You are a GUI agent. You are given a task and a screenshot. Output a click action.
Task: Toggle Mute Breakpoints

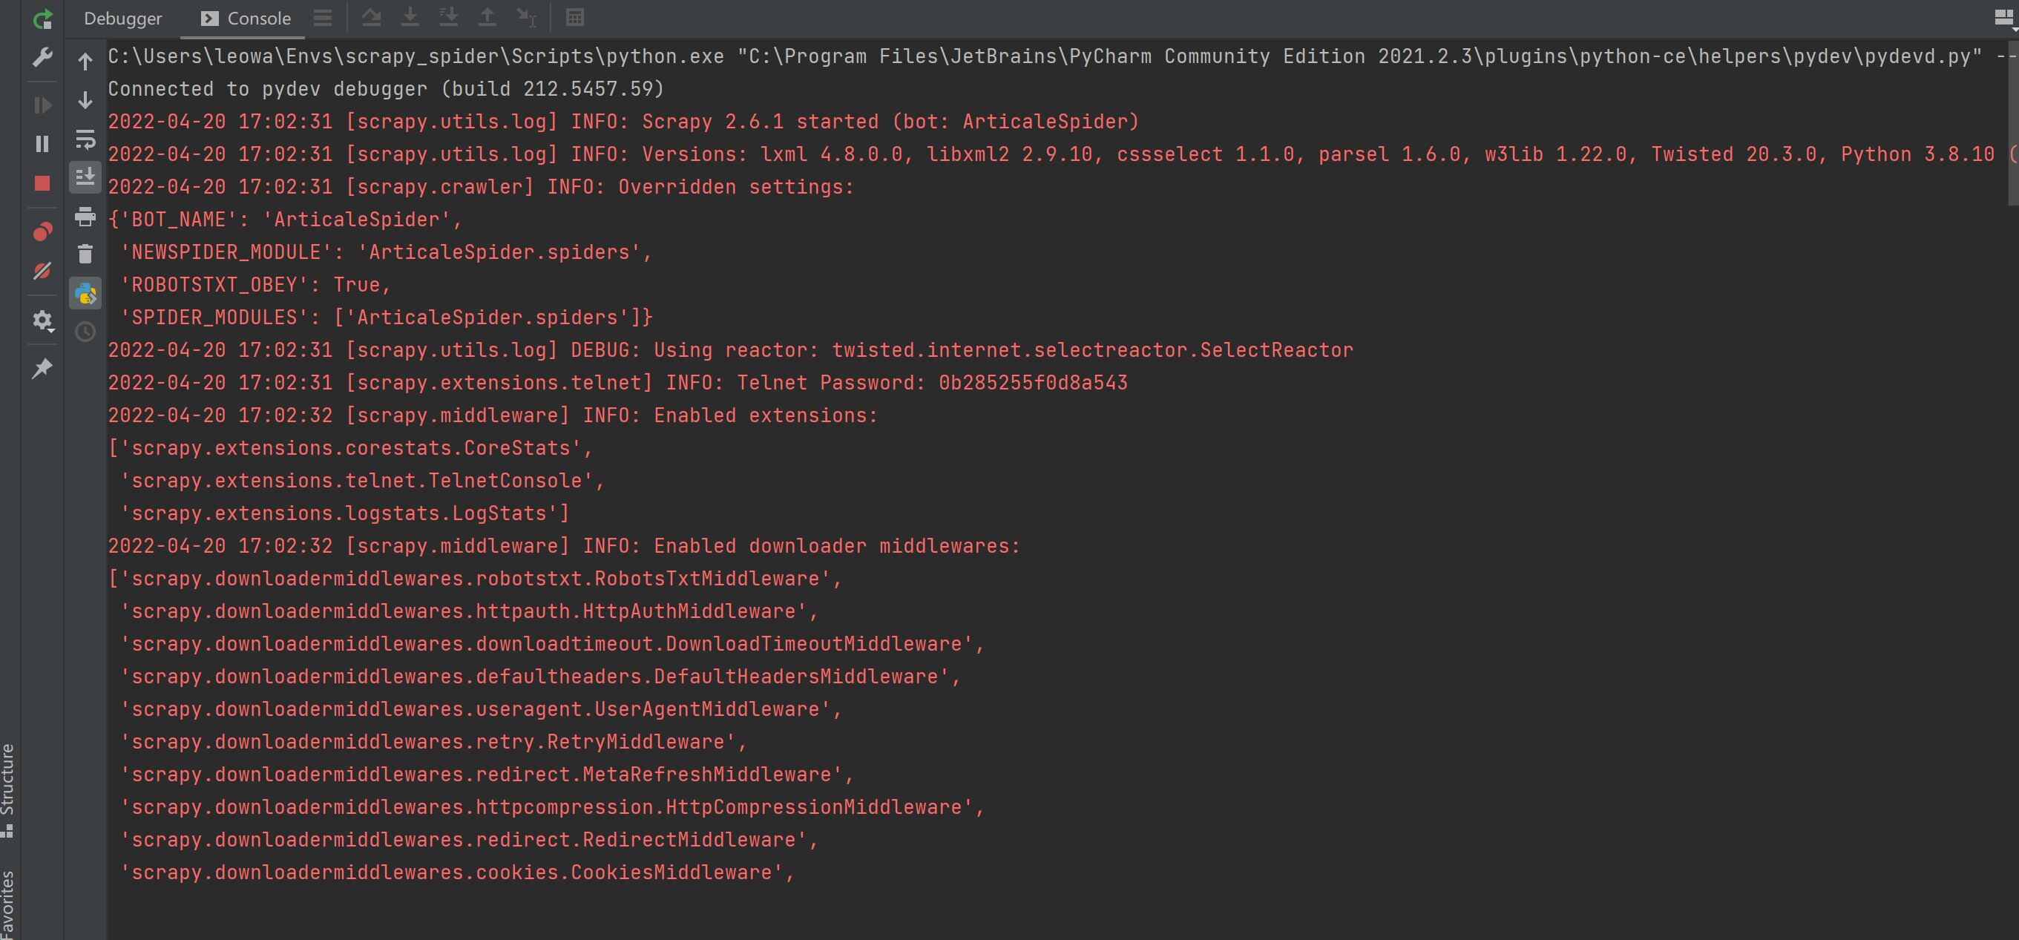(42, 272)
